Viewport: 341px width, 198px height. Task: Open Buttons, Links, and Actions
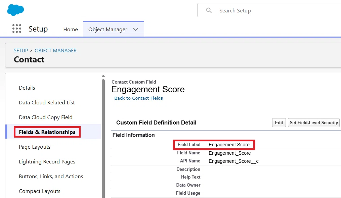click(51, 177)
